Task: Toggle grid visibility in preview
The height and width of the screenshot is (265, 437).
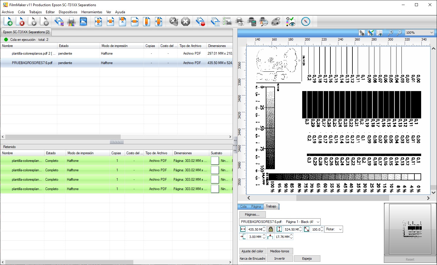Action: pyautogui.click(x=380, y=33)
